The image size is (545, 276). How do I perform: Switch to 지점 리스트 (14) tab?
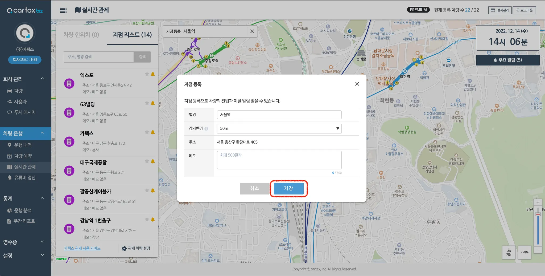tap(132, 35)
